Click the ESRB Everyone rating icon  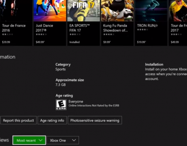coord(61,105)
